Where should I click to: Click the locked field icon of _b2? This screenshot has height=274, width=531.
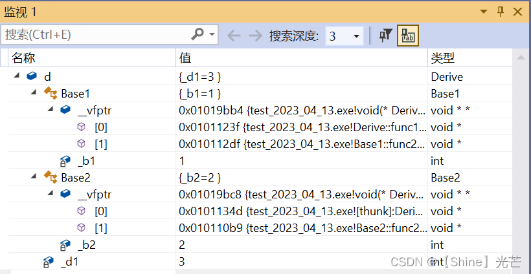pos(65,246)
